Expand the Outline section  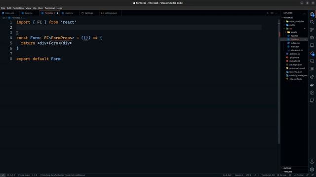(294, 168)
